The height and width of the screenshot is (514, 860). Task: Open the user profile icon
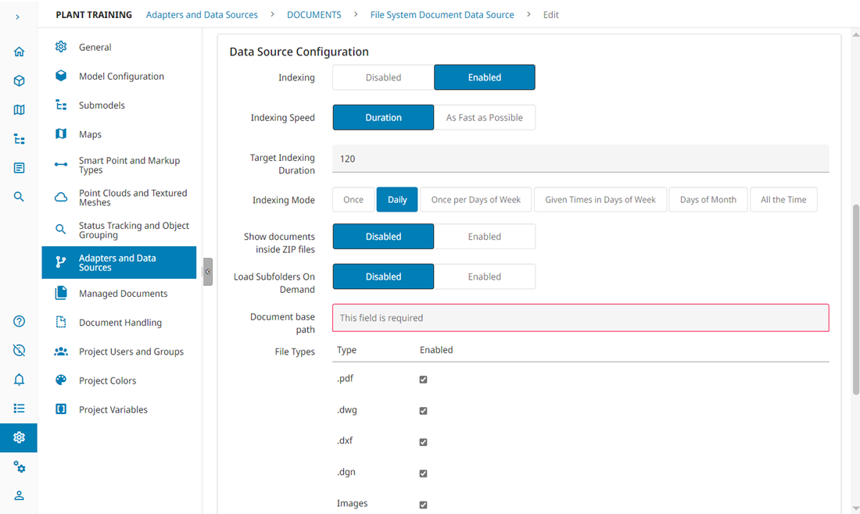click(x=19, y=495)
